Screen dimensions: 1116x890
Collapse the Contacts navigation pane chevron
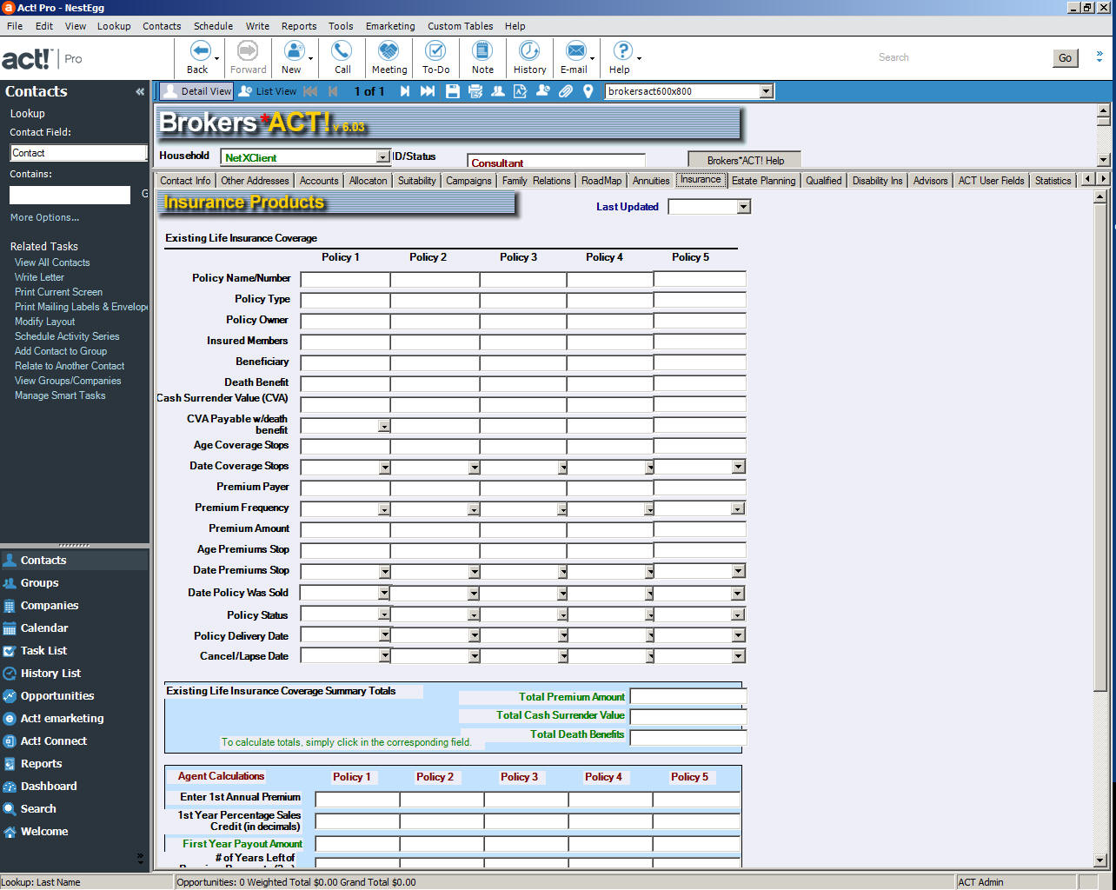pos(140,91)
